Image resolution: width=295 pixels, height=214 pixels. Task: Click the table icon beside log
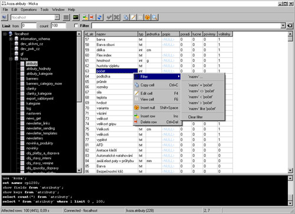pyautogui.click(x=22, y=108)
